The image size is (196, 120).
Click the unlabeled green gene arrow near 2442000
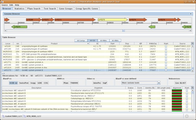(x=152, y=27)
